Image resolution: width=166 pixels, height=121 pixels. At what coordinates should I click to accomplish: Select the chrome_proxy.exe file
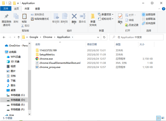click(x=48, y=67)
